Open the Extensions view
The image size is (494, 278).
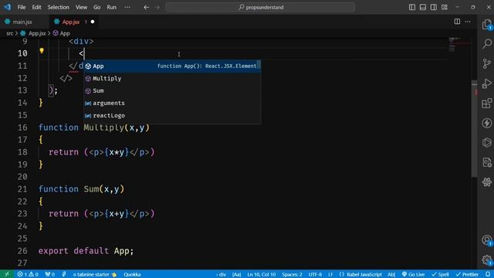[487, 103]
